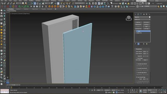
Task: Click the Rectangular Selection Region icon
Action: [29, 3]
